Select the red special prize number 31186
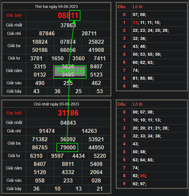189x196 pixels. pos(68,113)
